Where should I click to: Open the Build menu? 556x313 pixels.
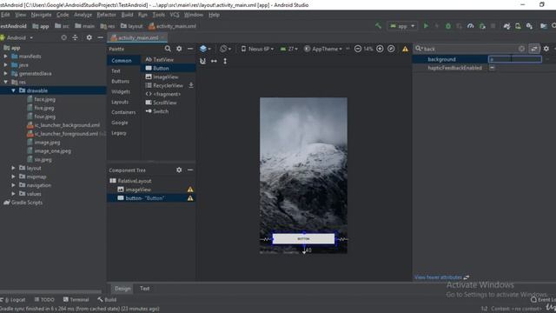click(127, 15)
